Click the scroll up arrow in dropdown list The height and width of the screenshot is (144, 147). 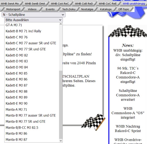(61, 24)
